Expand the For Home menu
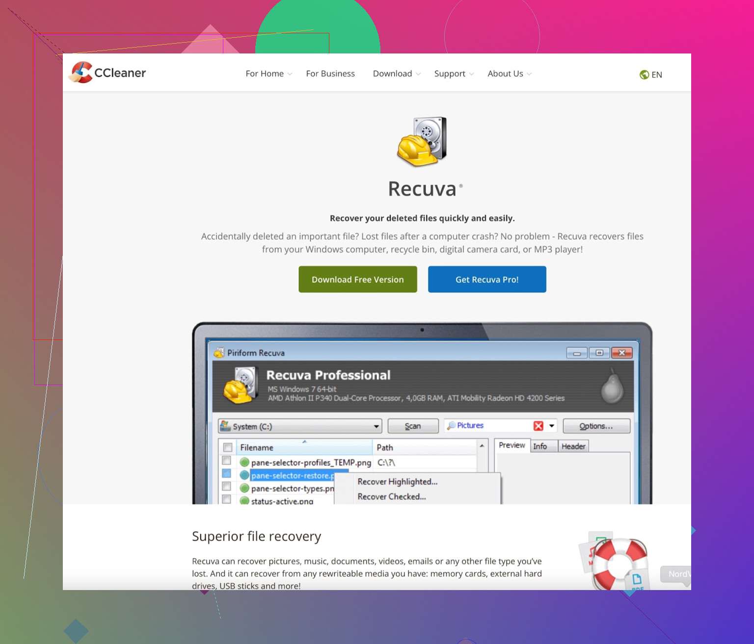This screenshot has width=754, height=644. [x=269, y=74]
